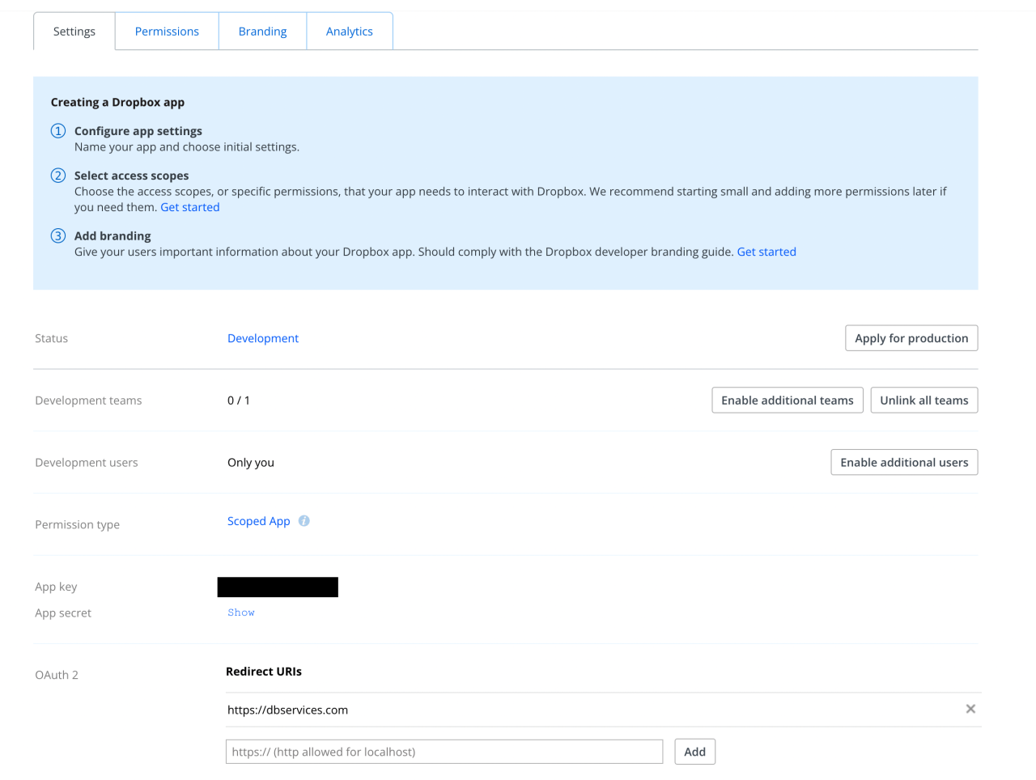1036x780 pixels.
Task: Click the 'Creating a Dropbox app' heading
Action: (x=117, y=102)
